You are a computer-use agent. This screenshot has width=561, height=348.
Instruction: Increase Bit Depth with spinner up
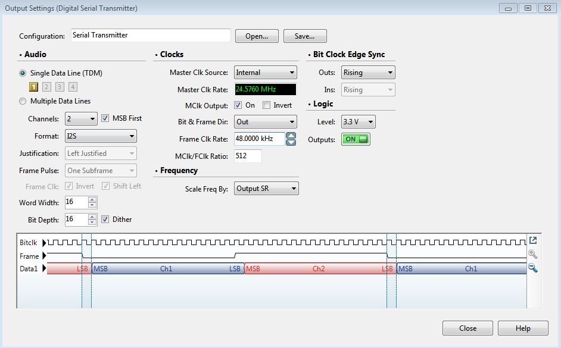click(92, 217)
